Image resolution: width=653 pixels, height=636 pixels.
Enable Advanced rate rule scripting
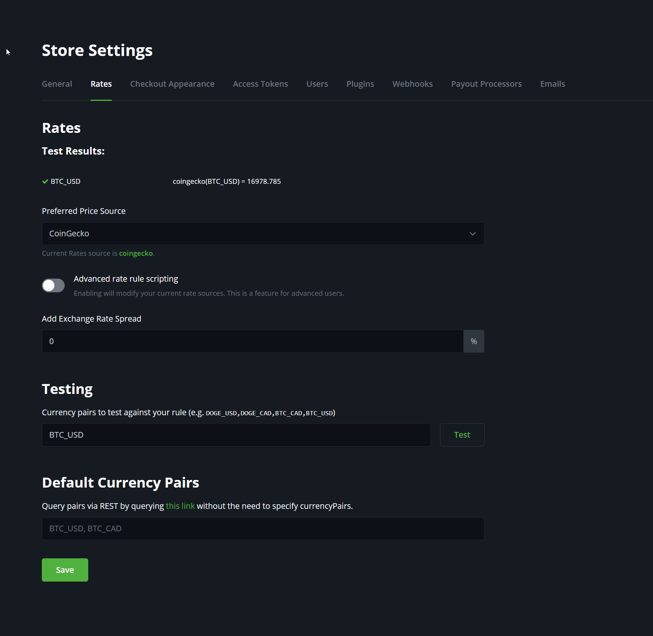pos(53,285)
